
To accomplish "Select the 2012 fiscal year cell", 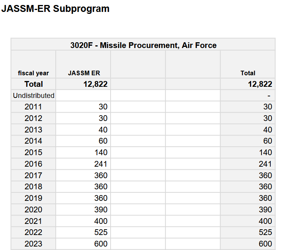I will point(33,118).
